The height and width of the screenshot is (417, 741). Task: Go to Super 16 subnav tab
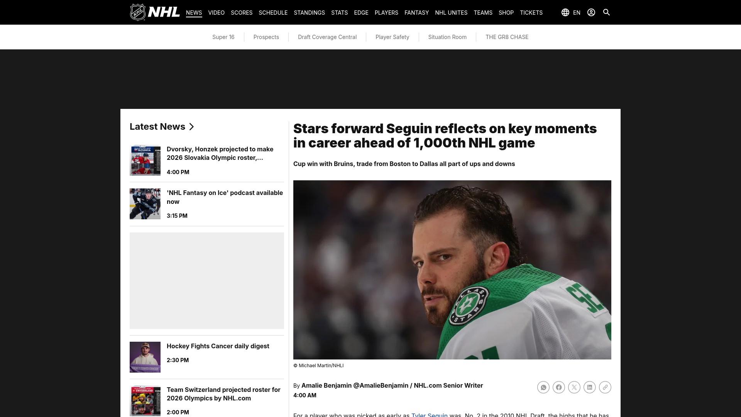click(x=223, y=37)
